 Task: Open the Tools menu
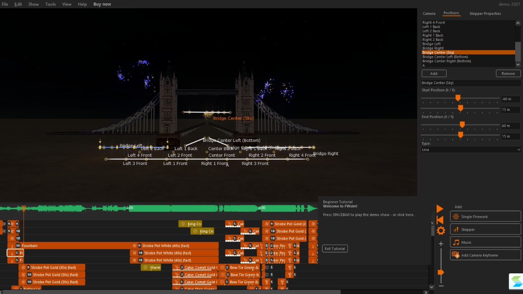point(50,4)
